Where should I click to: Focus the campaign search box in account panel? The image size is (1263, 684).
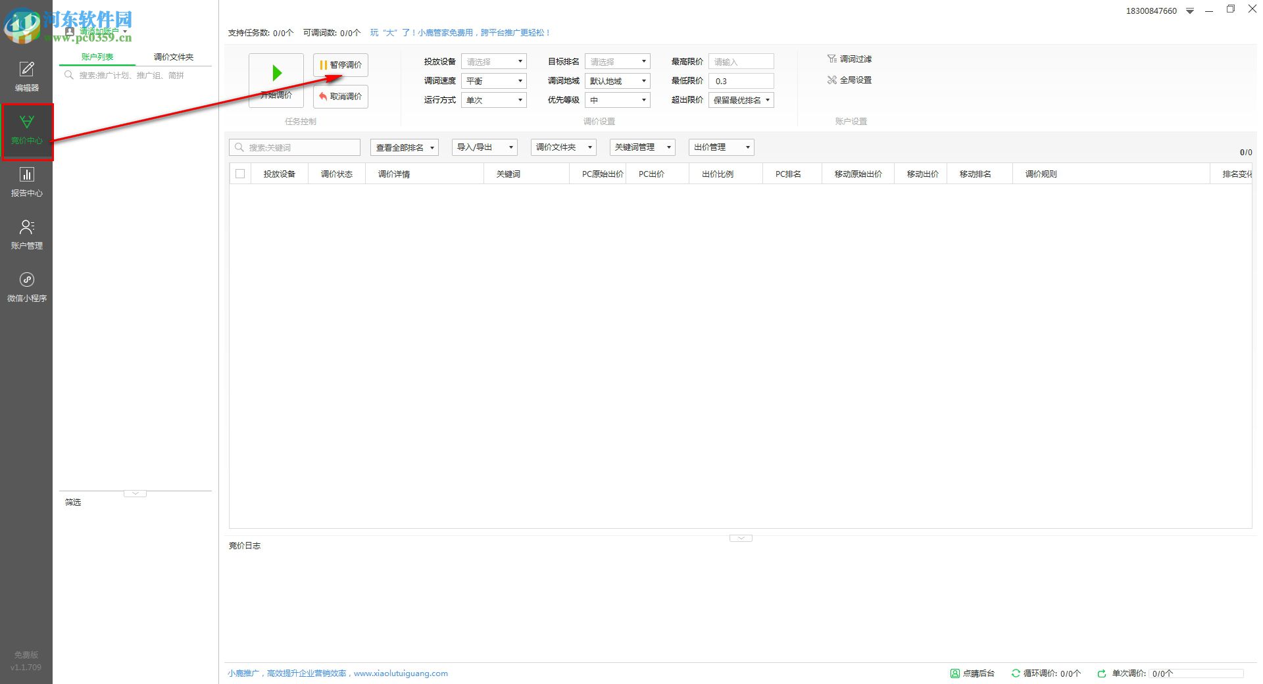click(x=136, y=76)
